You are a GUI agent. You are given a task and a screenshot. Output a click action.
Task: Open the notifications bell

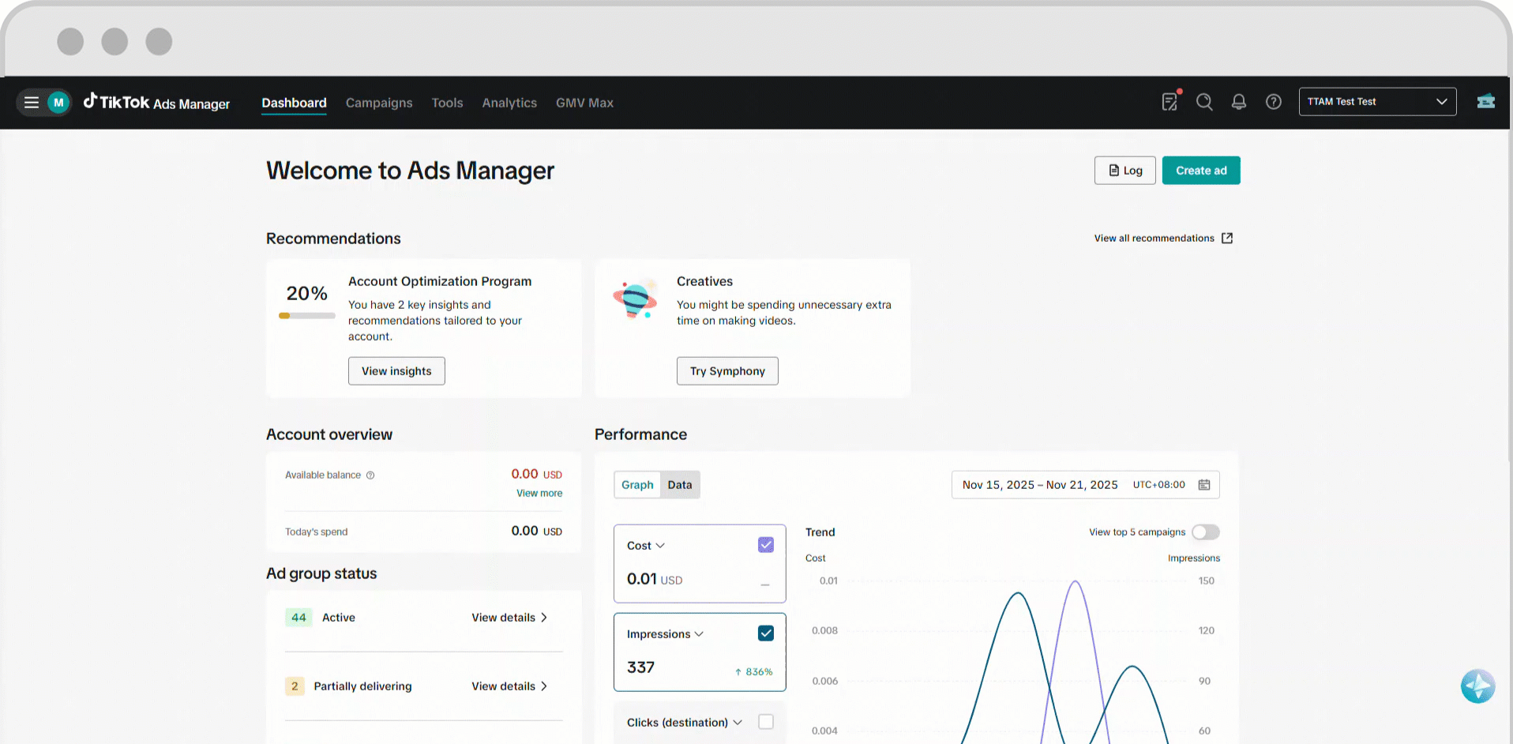point(1238,102)
